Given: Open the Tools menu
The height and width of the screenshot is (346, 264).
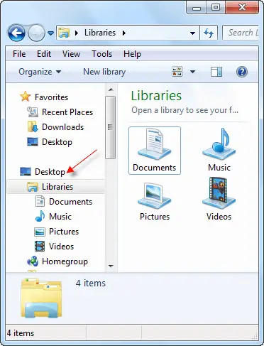Looking at the screenshot, I should (x=101, y=54).
